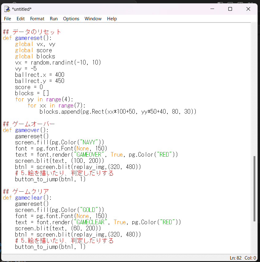The height and width of the screenshot is (262, 260).
Task: Click the IDLE Python icon in title bar
Action: (7, 9)
